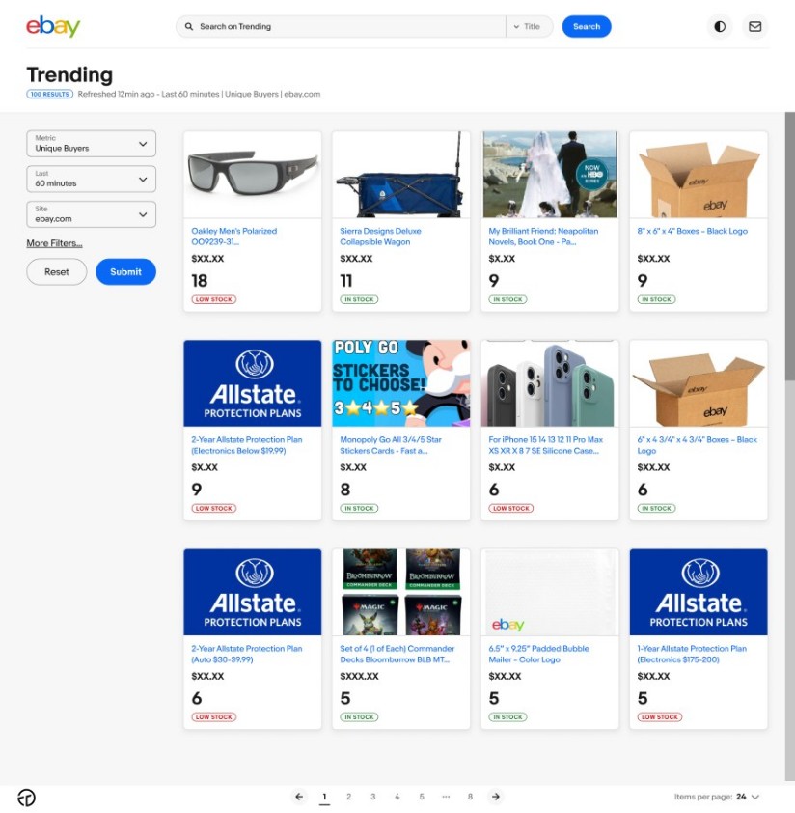The image size is (795, 813).
Task: Select page 1 in pagination
Action: (x=324, y=797)
